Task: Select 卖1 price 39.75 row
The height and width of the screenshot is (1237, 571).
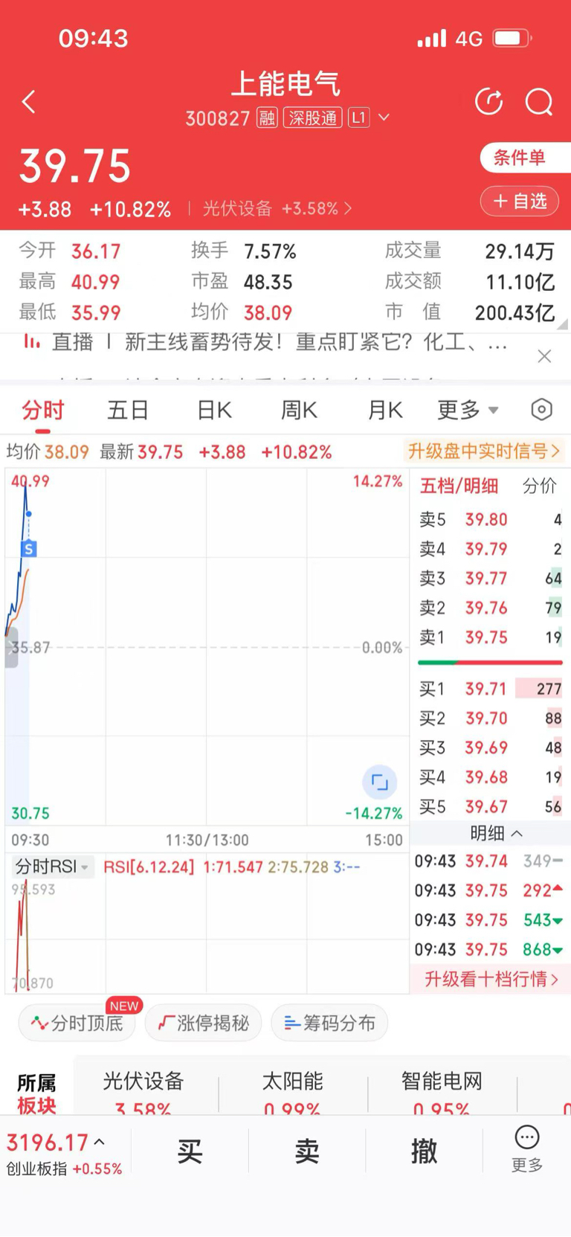Action: 491,637
